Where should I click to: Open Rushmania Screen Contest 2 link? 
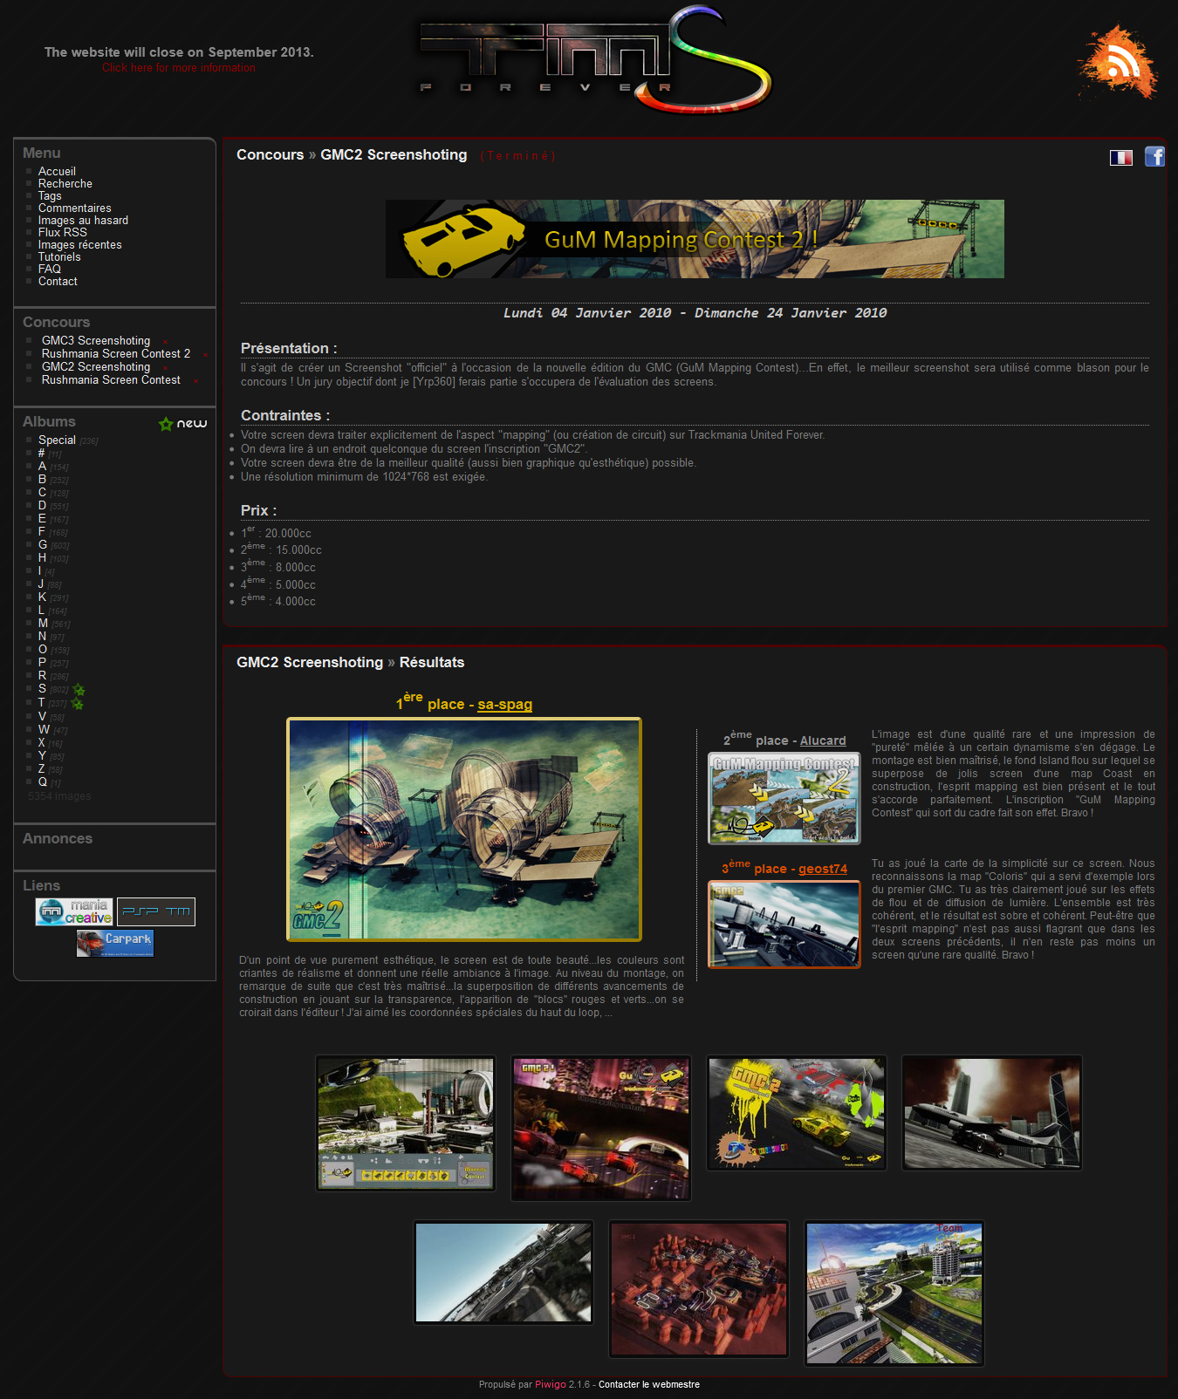click(116, 353)
